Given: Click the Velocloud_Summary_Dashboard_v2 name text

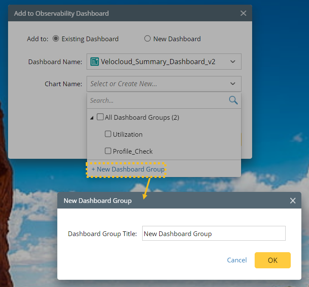Looking at the screenshot, I should click(x=158, y=62).
